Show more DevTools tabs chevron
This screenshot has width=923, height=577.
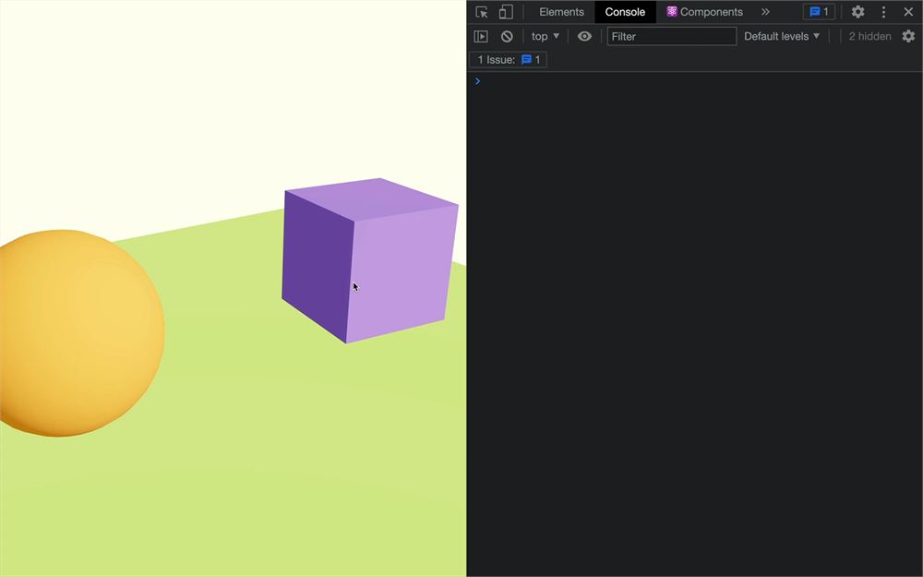(765, 12)
